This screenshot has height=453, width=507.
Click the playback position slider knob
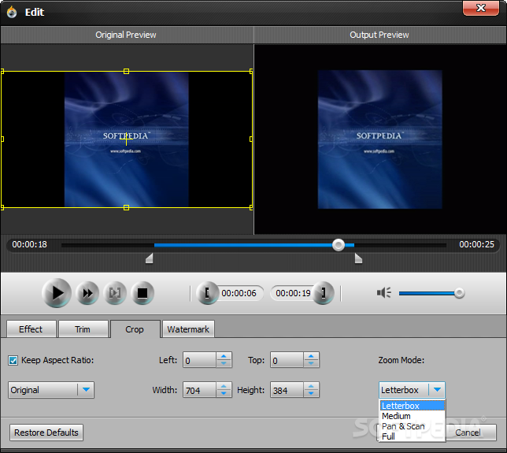[x=339, y=245]
